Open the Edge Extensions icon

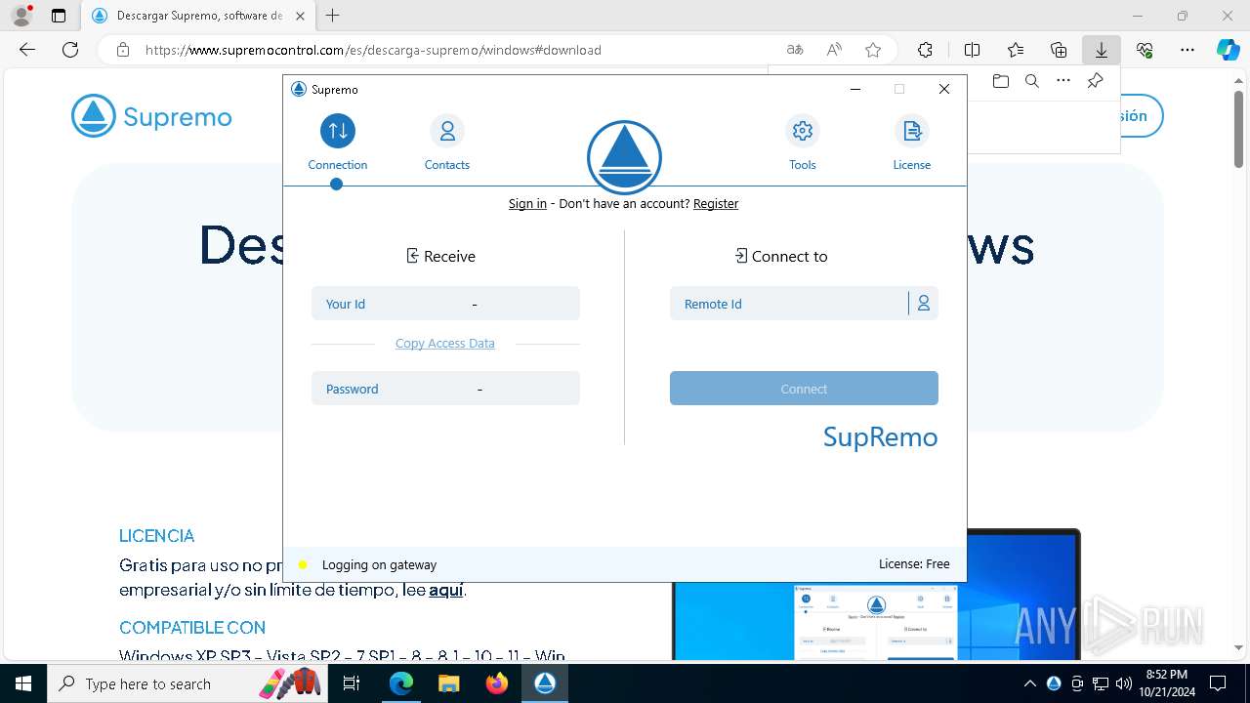coord(925,50)
